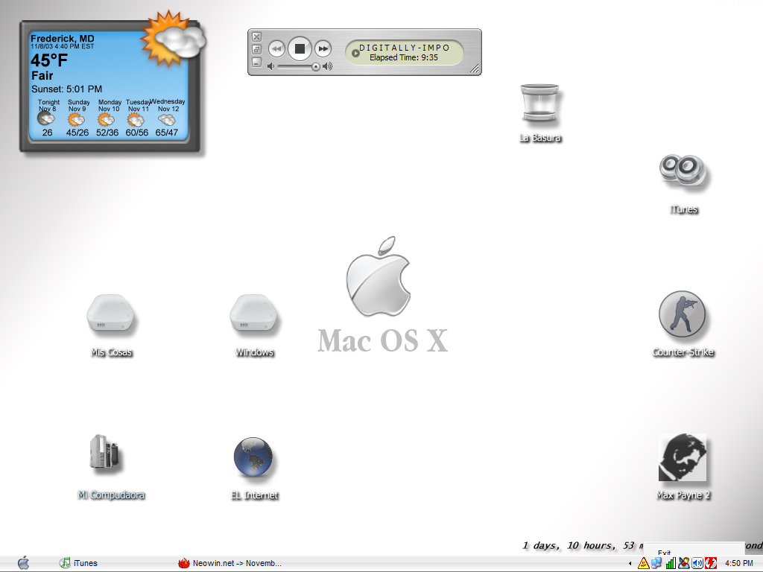Open Mi Compudaora computer icon
The height and width of the screenshot is (572, 763).
[x=104, y=453]
